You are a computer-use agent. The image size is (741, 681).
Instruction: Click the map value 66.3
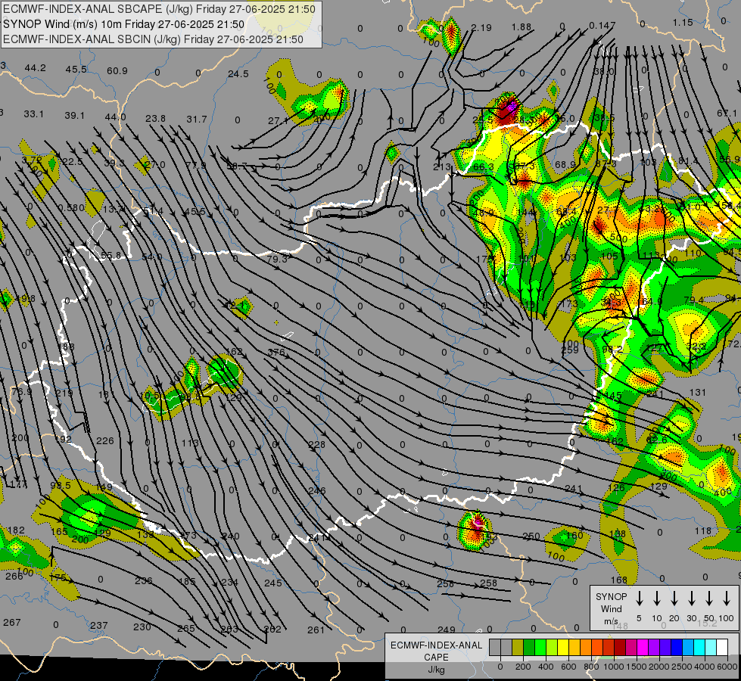click(484, 166)
